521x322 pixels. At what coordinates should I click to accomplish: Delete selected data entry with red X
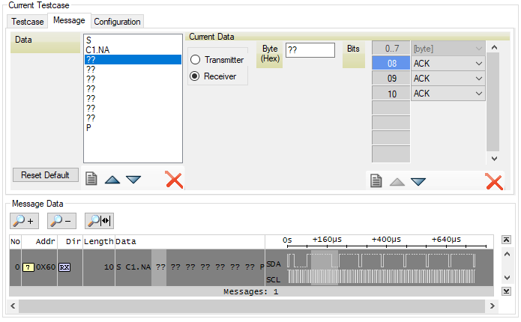tap(174, 180)
